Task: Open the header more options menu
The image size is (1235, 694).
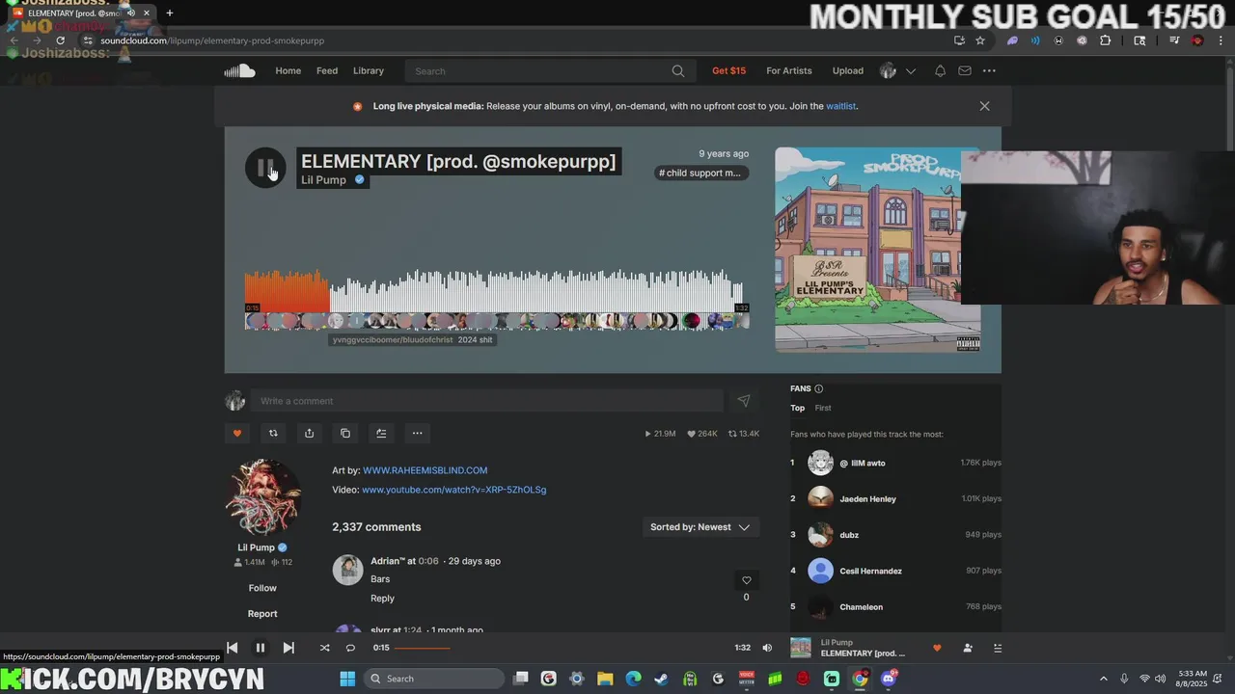Action: coord(989,71)
